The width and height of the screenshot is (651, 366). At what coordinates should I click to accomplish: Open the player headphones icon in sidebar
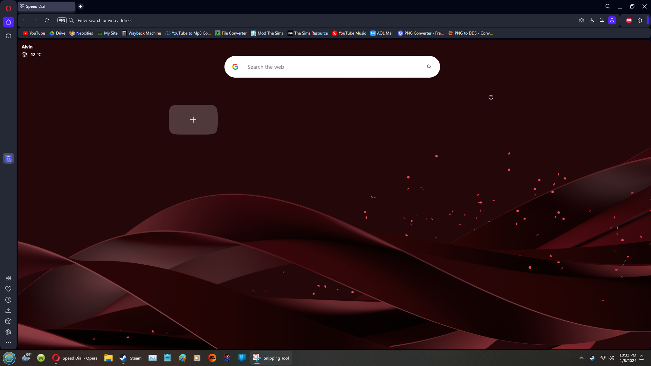click(8, 158)
